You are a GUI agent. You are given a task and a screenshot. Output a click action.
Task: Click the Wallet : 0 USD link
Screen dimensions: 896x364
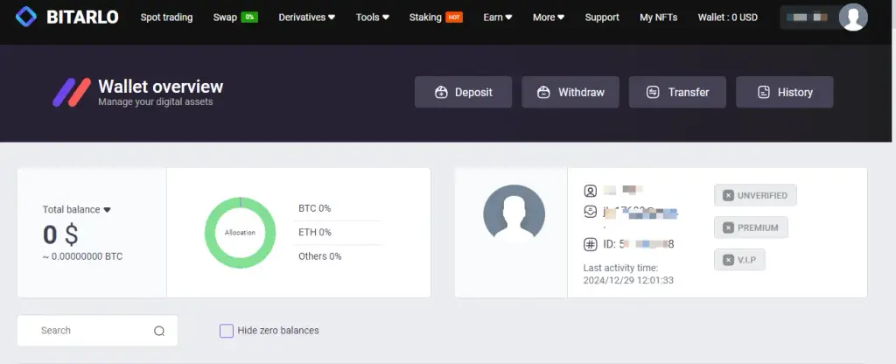pos(727,17)
